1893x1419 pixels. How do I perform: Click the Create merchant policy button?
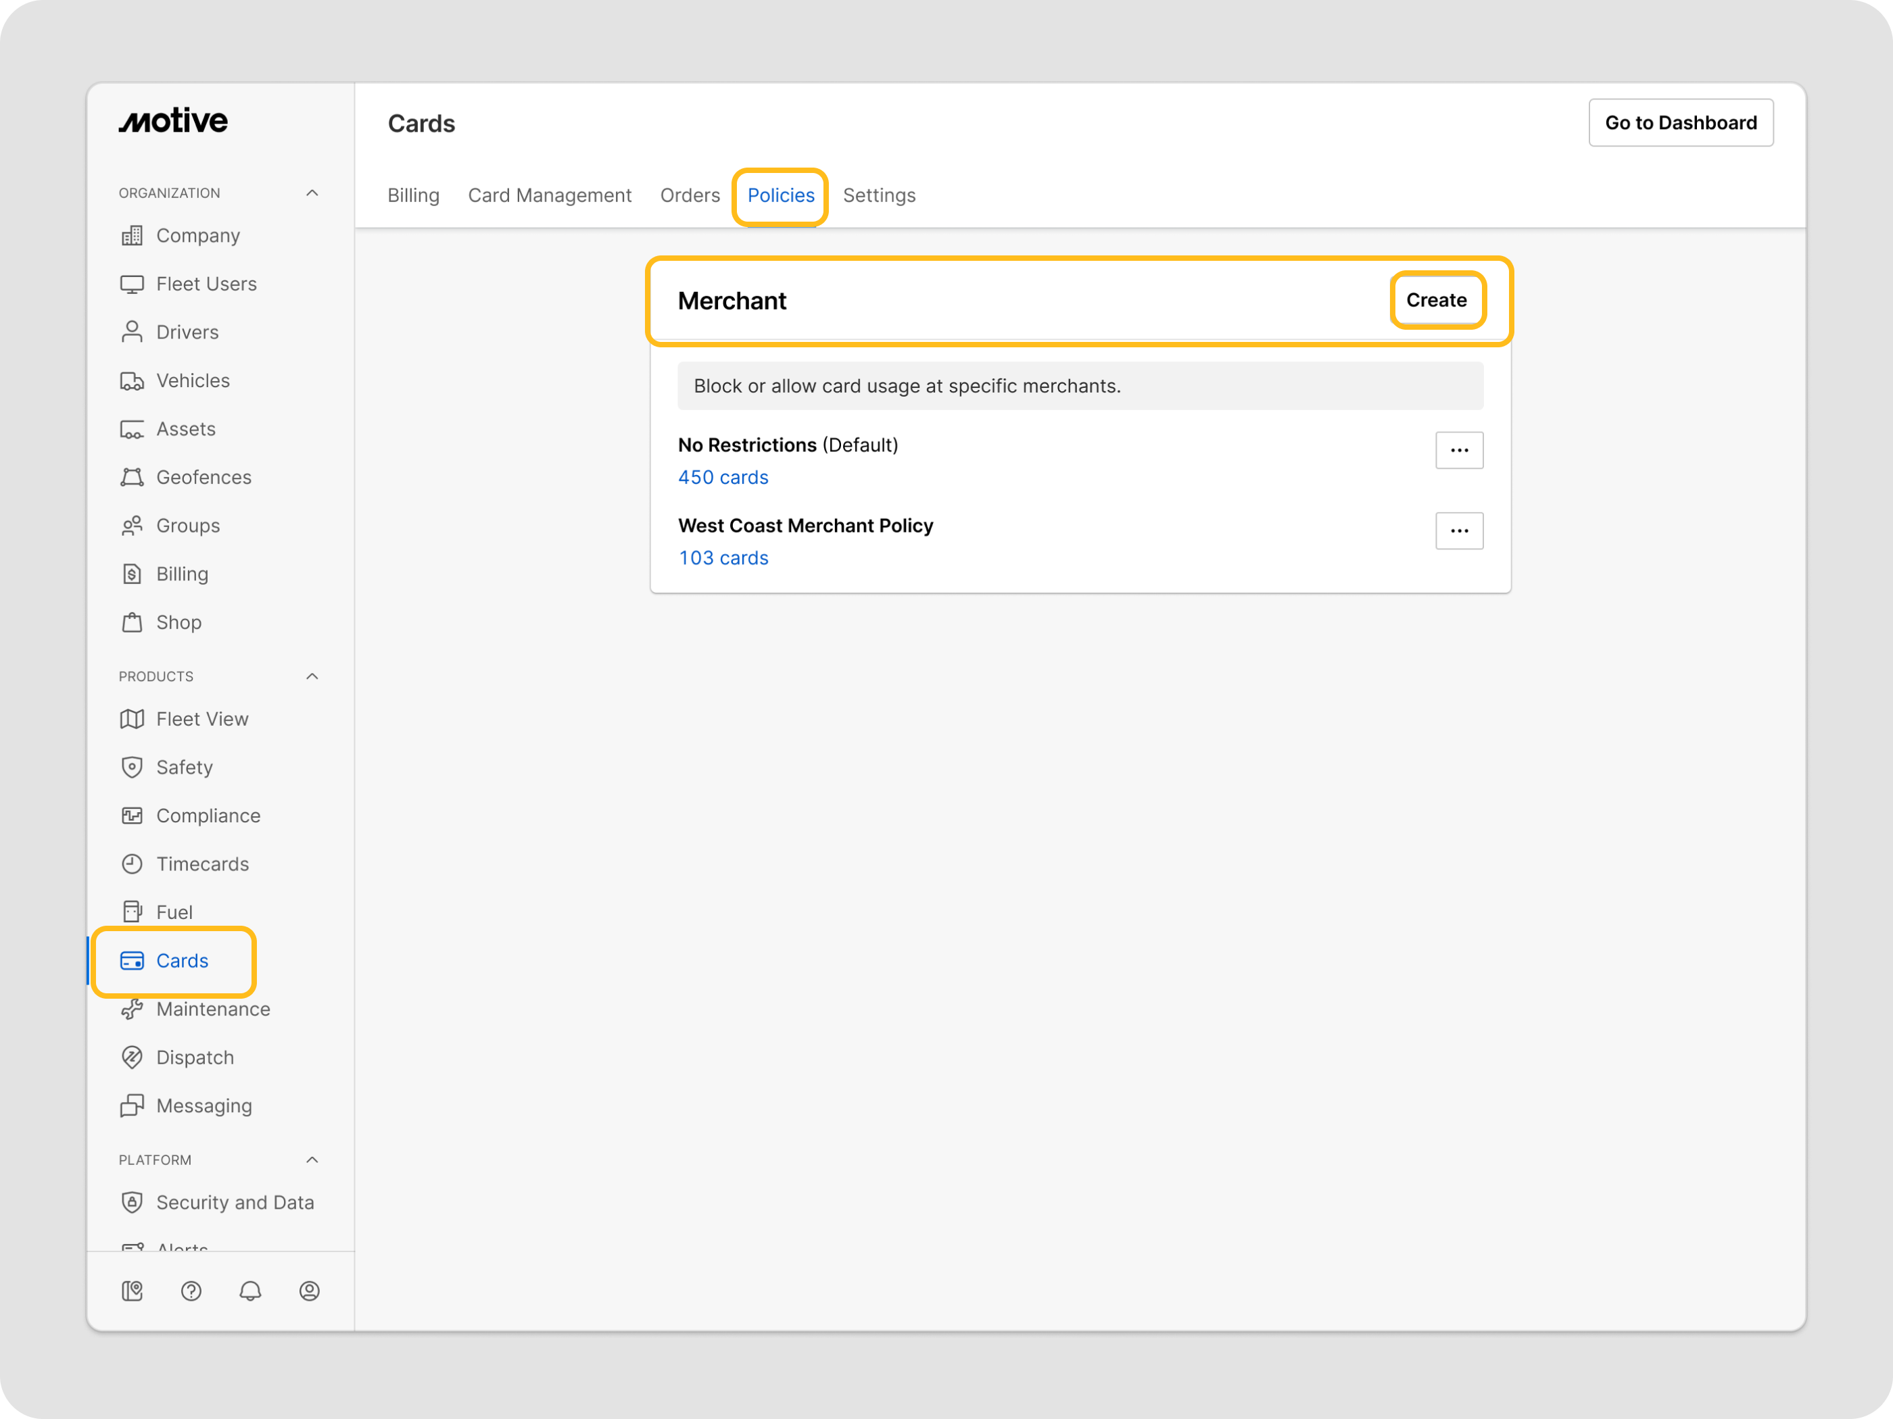click(x=1435, y=300)
